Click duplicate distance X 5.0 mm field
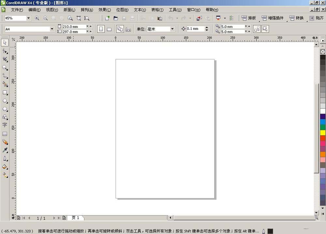Viewport: 326px width, 234px height. point(232,27)
